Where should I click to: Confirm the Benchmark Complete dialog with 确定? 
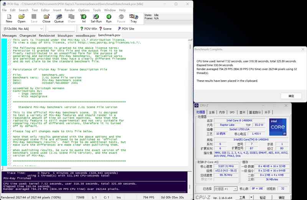[x=291, y=96]
